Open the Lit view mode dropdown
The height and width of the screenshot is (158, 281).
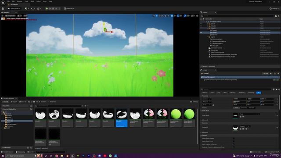[20, 16]
